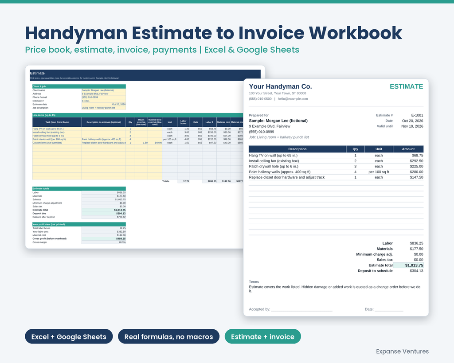454x363 pixels.
Task: Click estimate number "E-1001" on the printed document
Action: 417,115
